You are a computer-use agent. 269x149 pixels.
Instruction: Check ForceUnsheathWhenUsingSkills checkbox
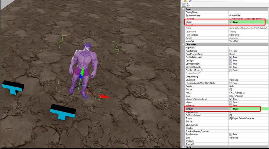231,83
